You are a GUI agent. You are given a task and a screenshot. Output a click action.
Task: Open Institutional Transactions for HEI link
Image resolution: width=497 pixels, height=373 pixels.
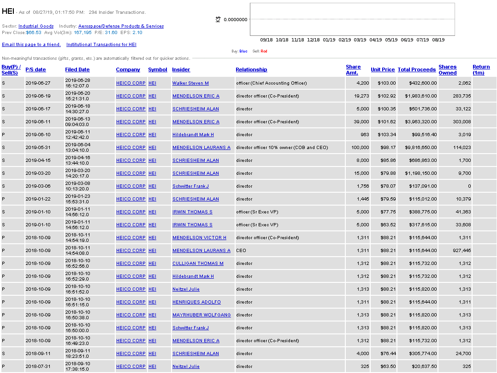click(x=101, y=45)
